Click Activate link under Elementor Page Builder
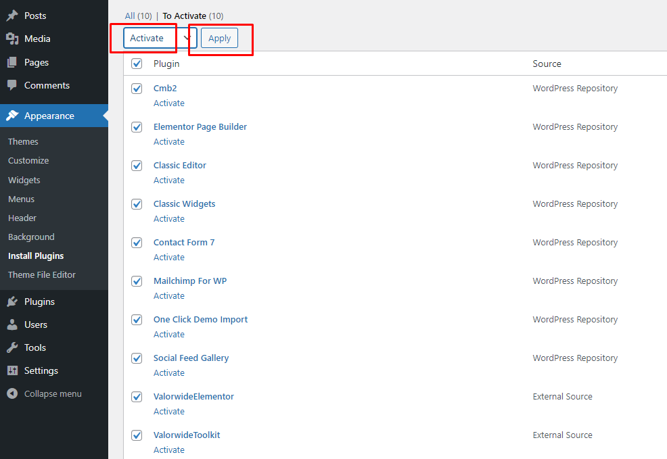 coord(169,141)
